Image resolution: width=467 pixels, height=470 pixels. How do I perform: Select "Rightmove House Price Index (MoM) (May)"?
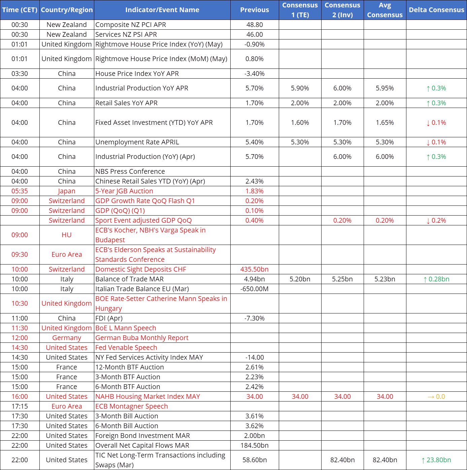(162, 59)
